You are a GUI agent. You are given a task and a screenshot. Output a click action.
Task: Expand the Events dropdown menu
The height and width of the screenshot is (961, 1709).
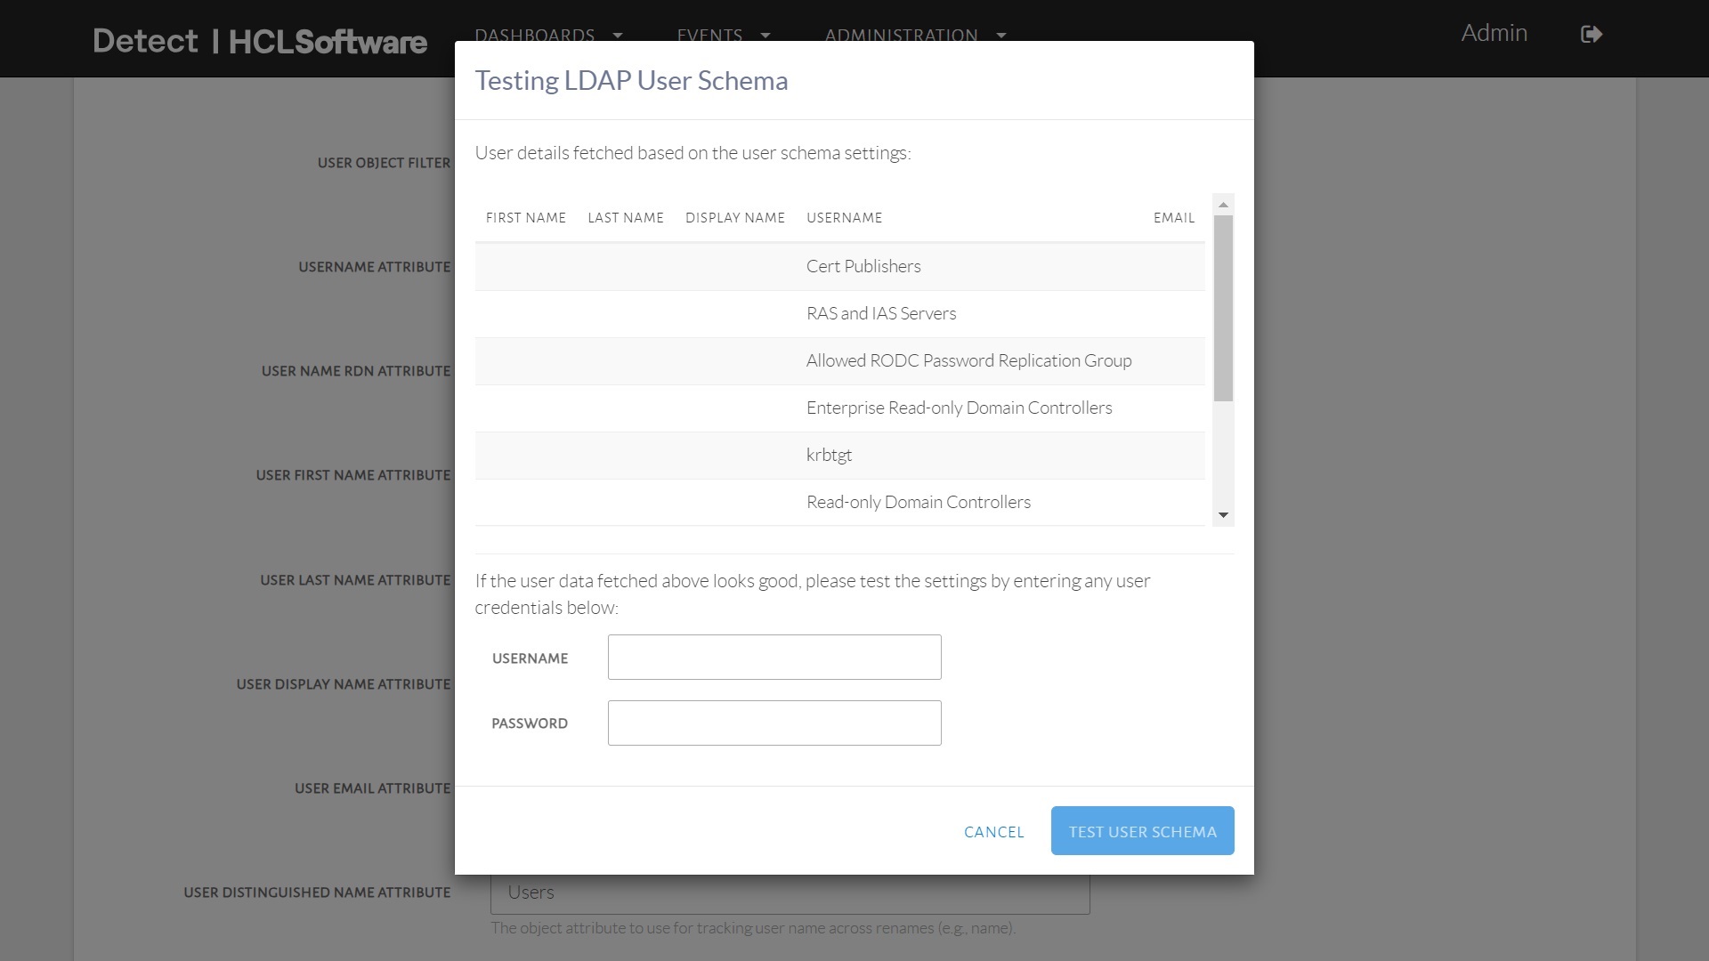pyautogui.click(x=723, y=34)
